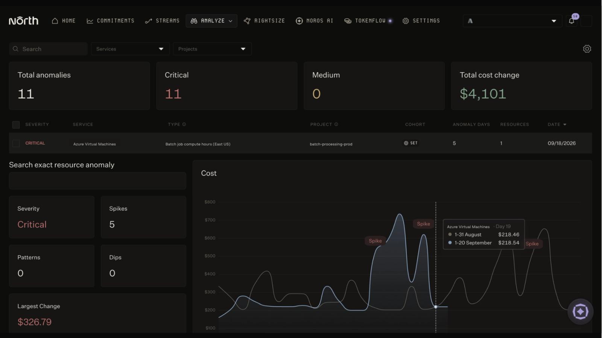
Task: Click the Largest Change $326.79 value
Action: (x=34, y=322)
